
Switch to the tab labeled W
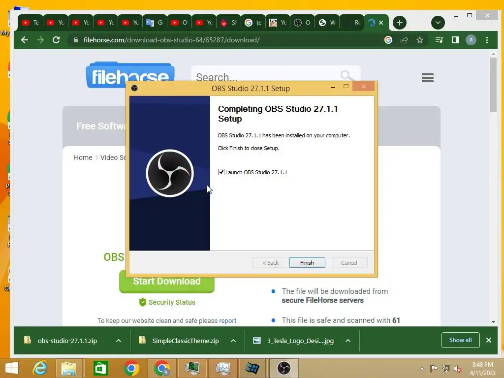click(x=327, y=23)
